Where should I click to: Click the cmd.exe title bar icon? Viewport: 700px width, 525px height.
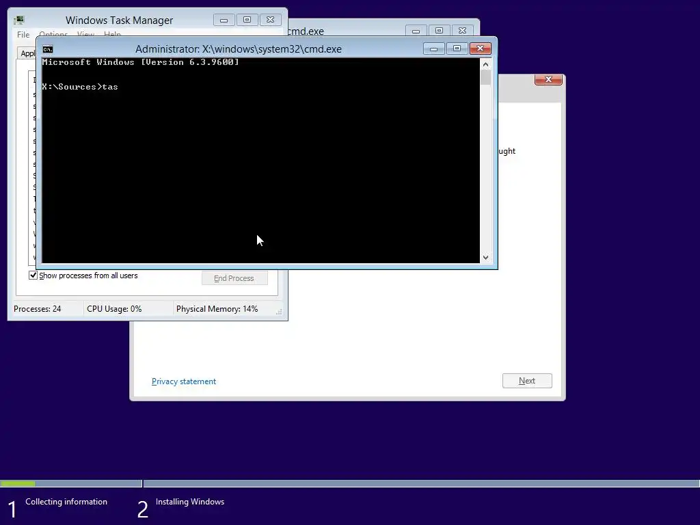pyautogui.click(x=48, y=49)
